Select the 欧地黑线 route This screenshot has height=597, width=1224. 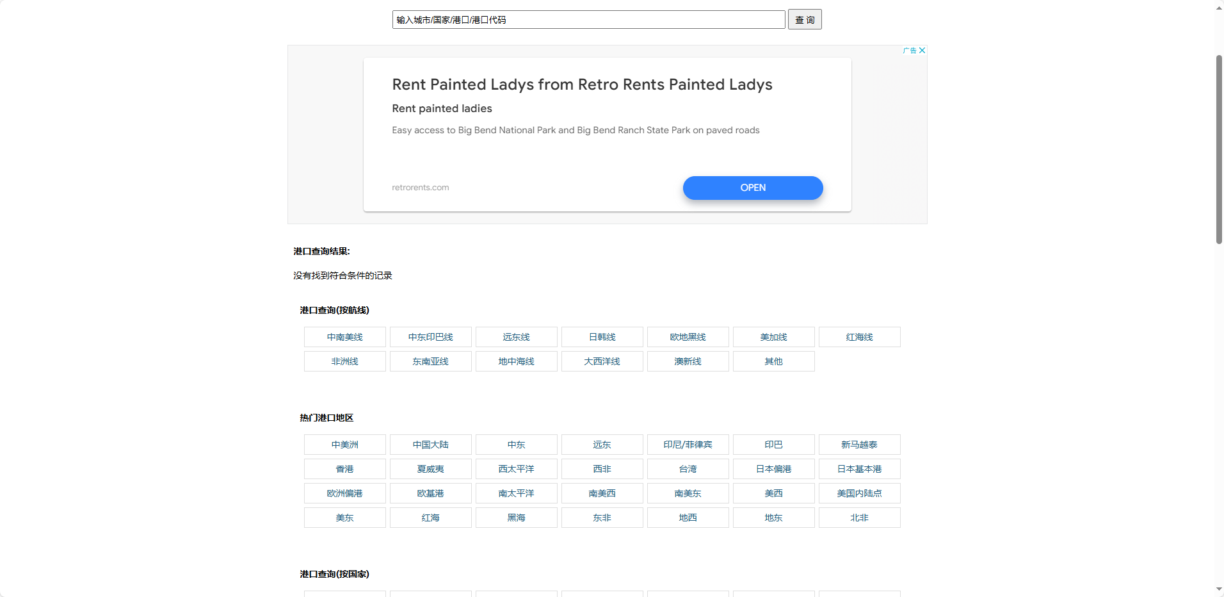point(688,337)
